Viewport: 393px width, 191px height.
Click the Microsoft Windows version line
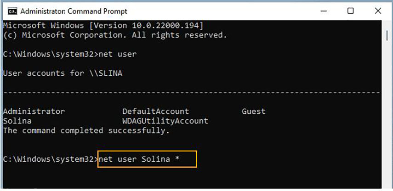tap(103, 25)
